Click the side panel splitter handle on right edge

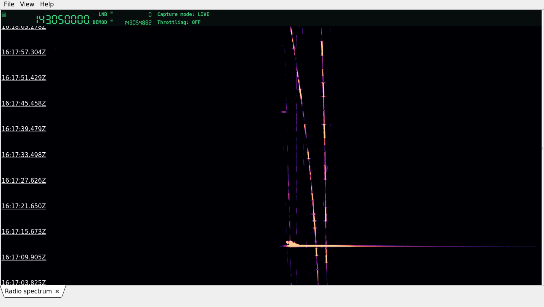(x=542, y=148)
